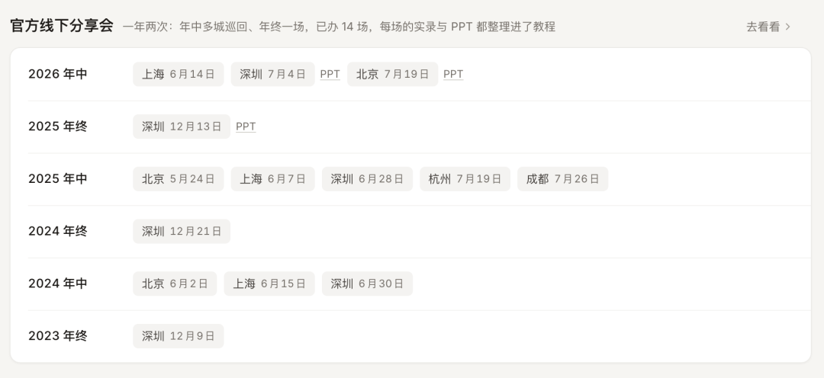The height and width of the screenshot is (378, 824).
Task: Open the 去看看 link
Action: click(x=768, y=27)
